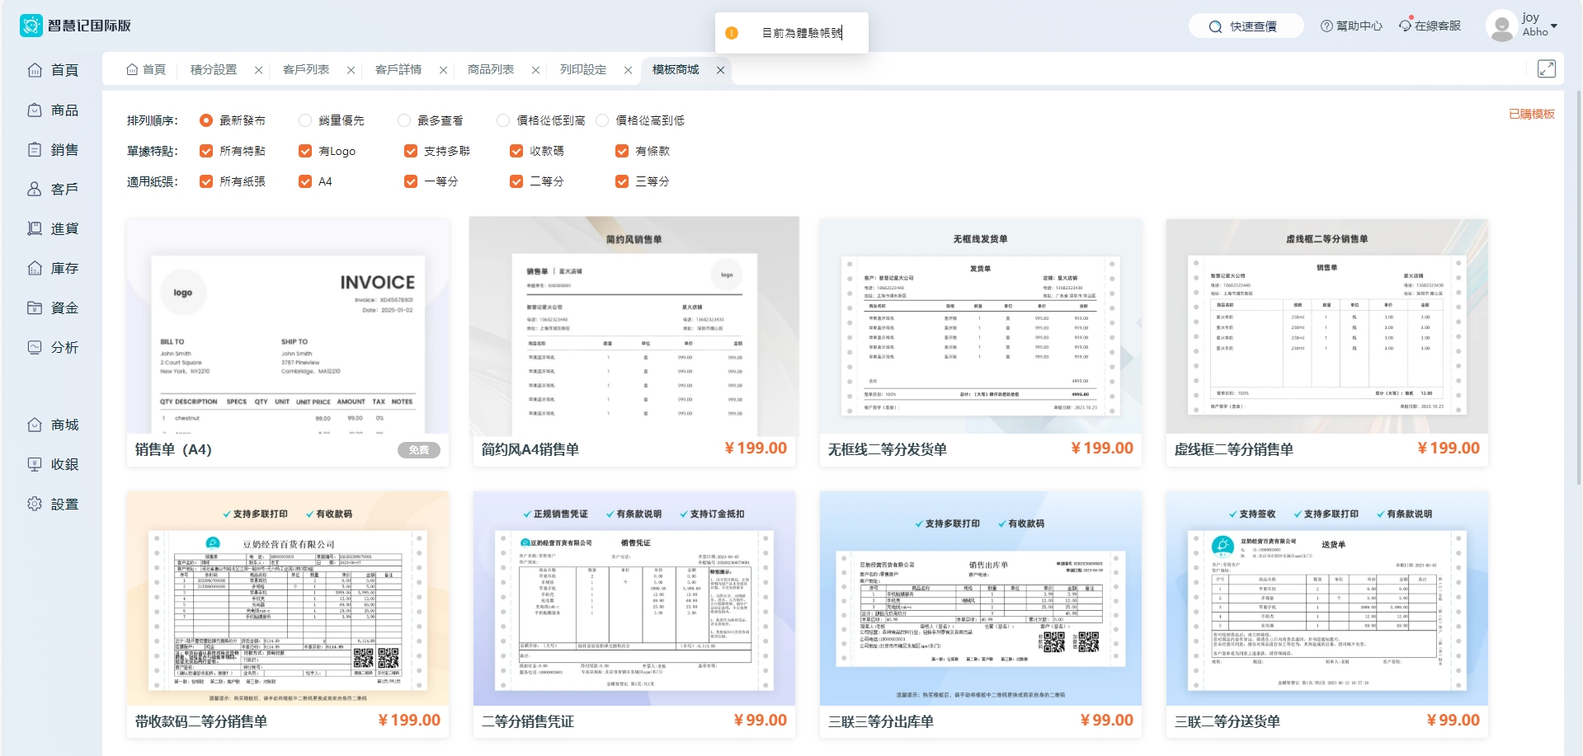Open 庫存 inventory sidebar icon
The image size is (1583, 756).
[35, 268]
